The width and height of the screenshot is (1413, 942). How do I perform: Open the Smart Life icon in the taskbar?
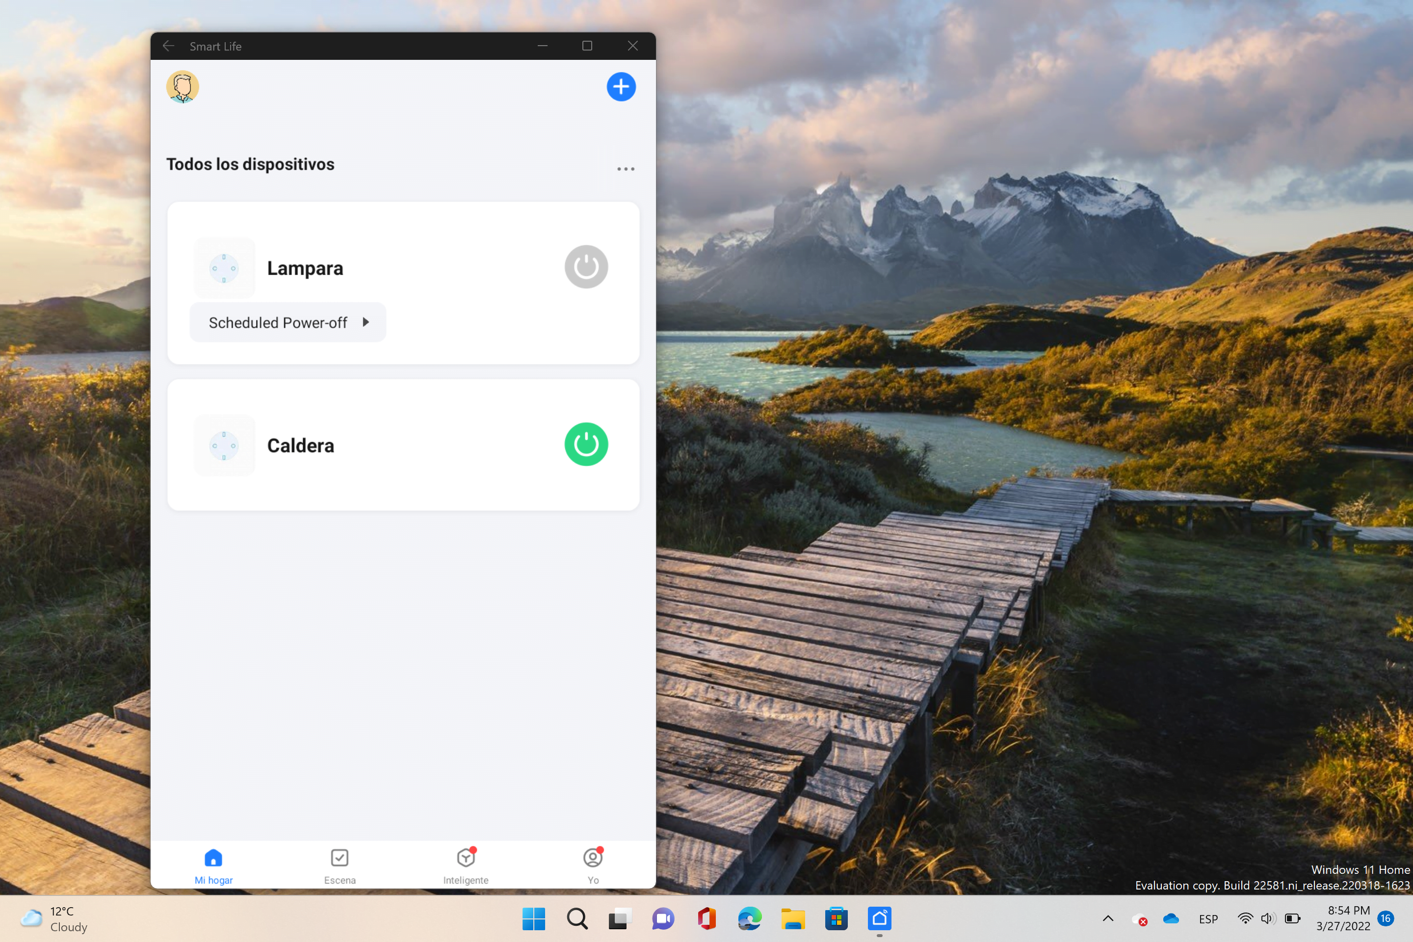879,918
